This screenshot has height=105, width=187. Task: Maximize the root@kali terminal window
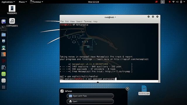coord(153,17)
